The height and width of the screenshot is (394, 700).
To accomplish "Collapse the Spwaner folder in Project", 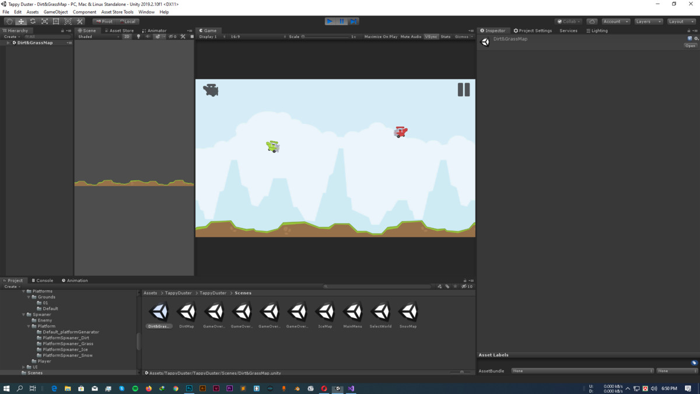I will (23, 314).
